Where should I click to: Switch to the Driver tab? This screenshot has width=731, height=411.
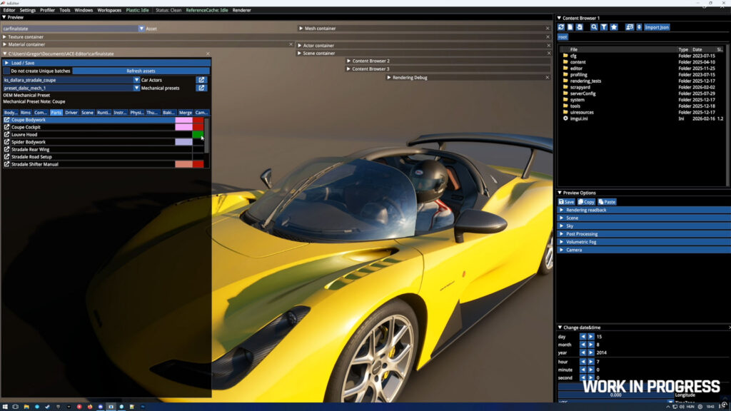tap(71, 113)
